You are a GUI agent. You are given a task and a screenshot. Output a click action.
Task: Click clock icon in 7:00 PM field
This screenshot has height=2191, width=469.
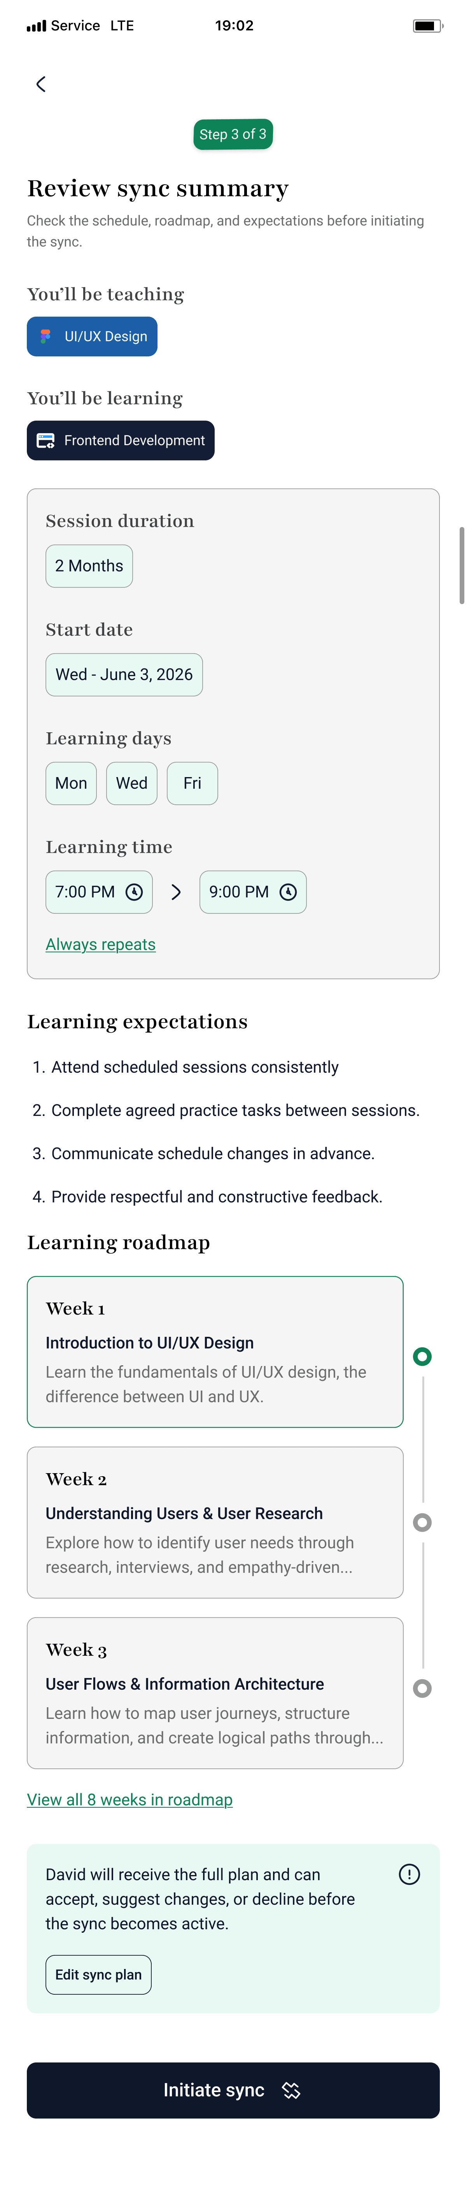134,891
